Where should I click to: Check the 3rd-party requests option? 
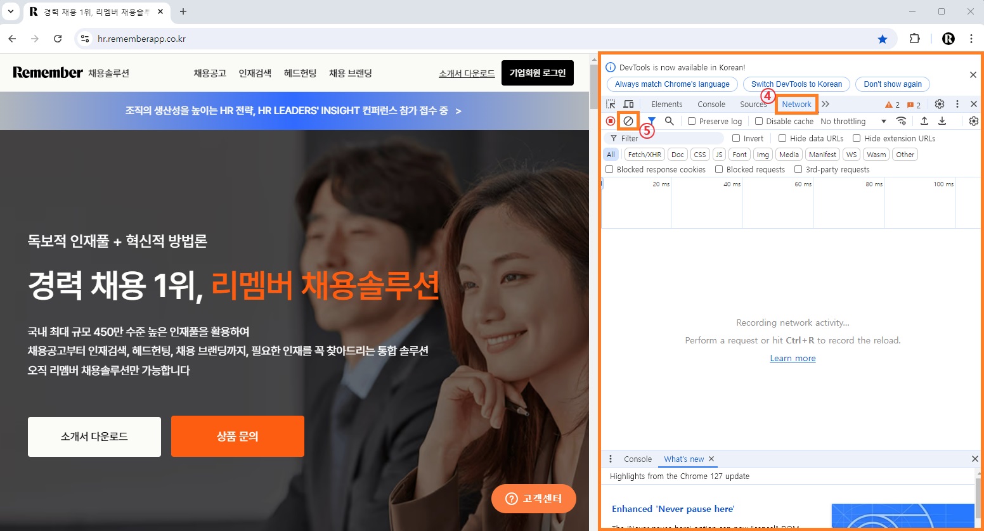point(798,169)
